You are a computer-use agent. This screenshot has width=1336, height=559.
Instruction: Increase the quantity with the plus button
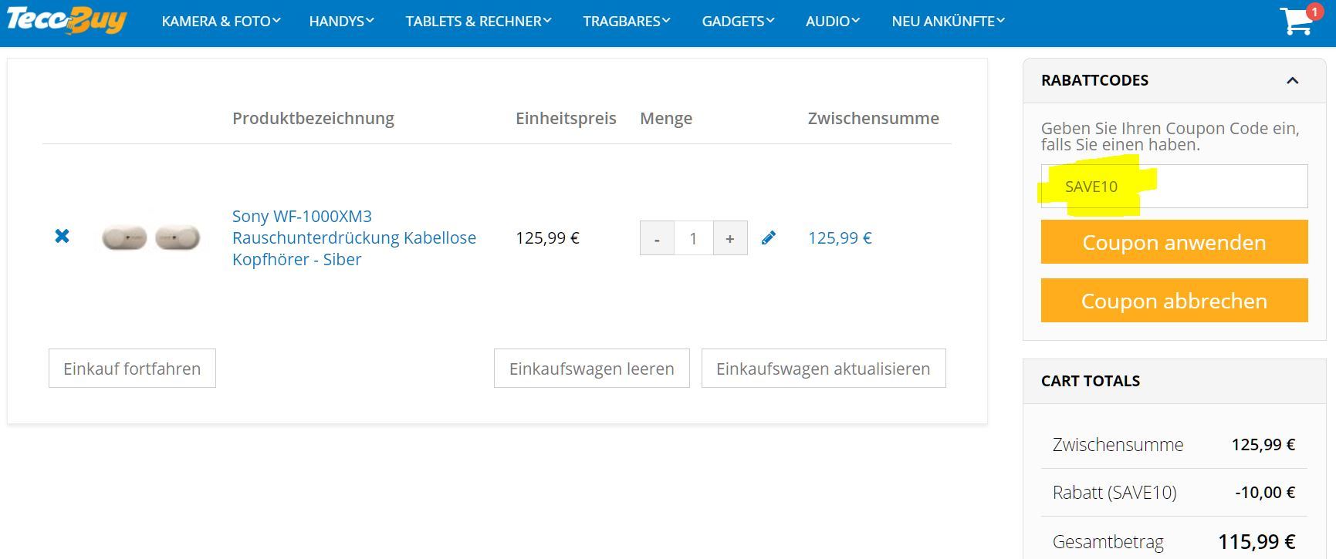730,238
